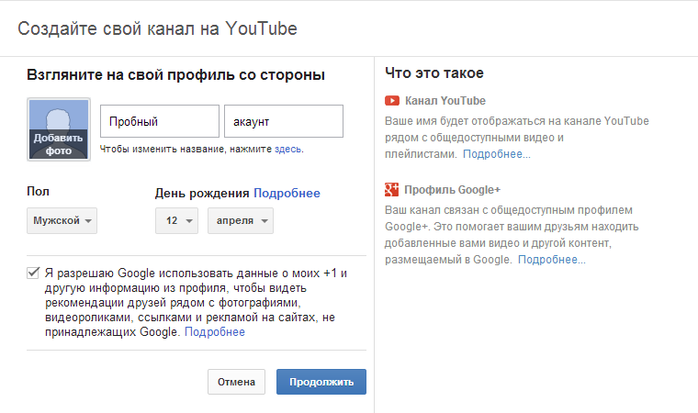The image size is (698, 413).
Task: Click the first name field containing Пробный
Action: [160, 121]
